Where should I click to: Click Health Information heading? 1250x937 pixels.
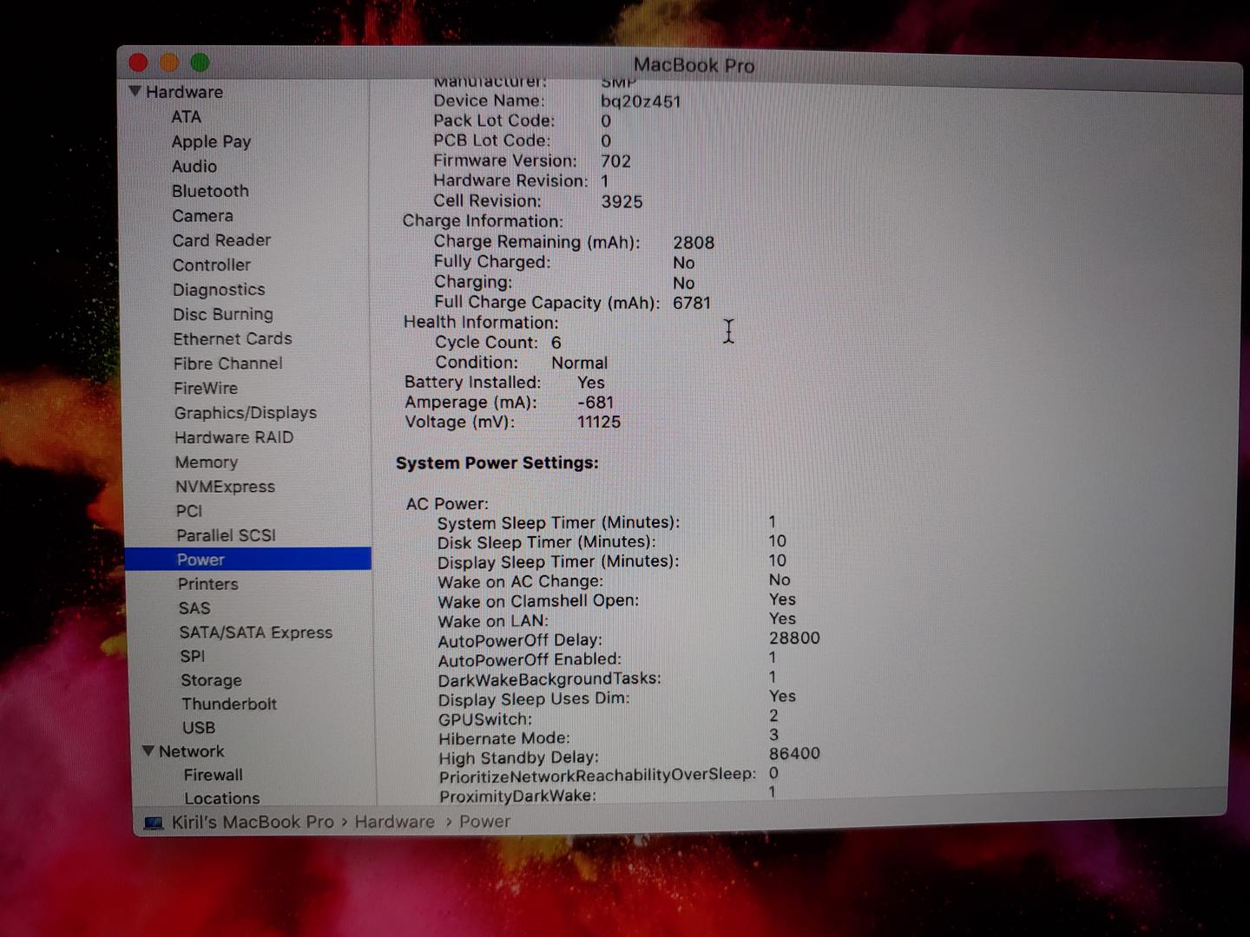[481, 323]
